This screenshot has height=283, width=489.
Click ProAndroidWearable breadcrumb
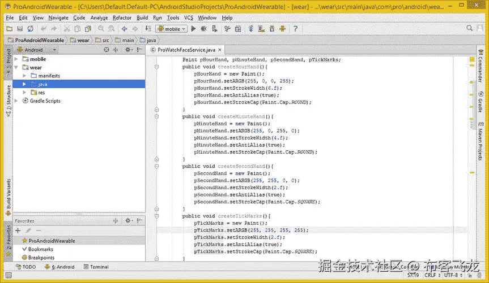click(36, 41)
